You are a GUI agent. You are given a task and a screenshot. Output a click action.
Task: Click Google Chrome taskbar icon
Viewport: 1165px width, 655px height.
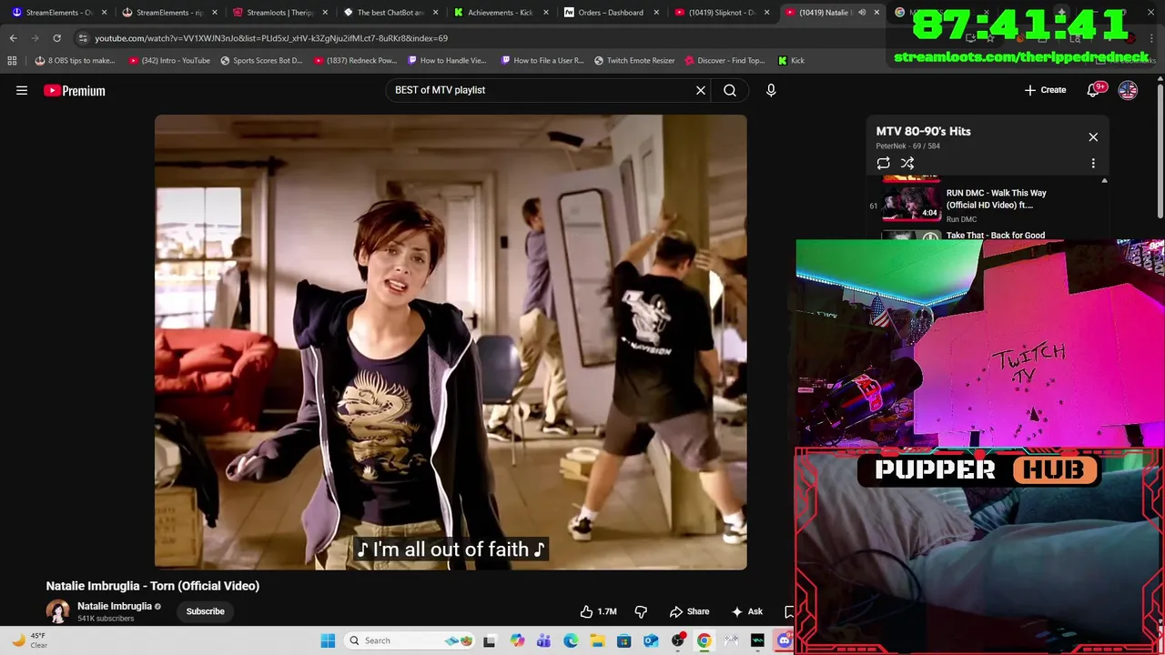pyautogui.click(x=704, y=640)
